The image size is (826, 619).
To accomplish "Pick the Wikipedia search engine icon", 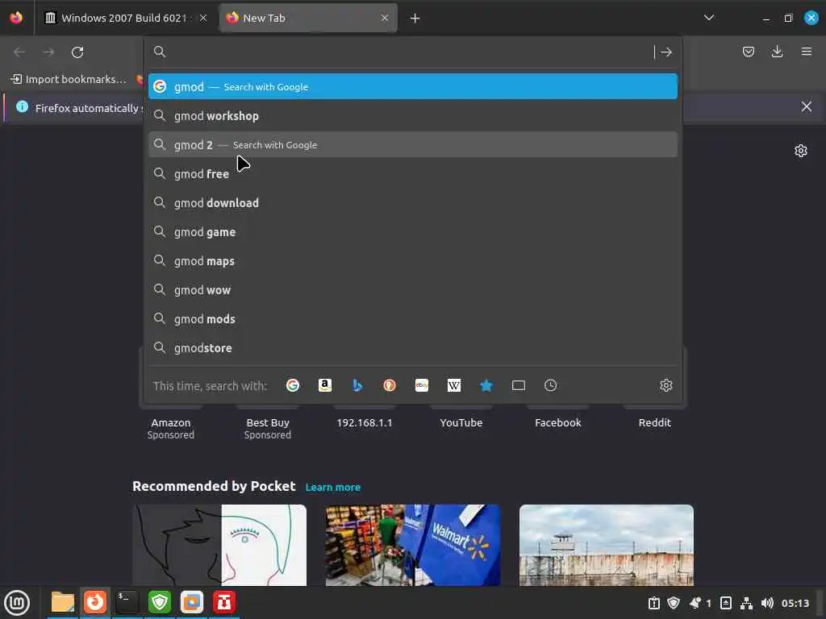I will [x=453, y=385].
